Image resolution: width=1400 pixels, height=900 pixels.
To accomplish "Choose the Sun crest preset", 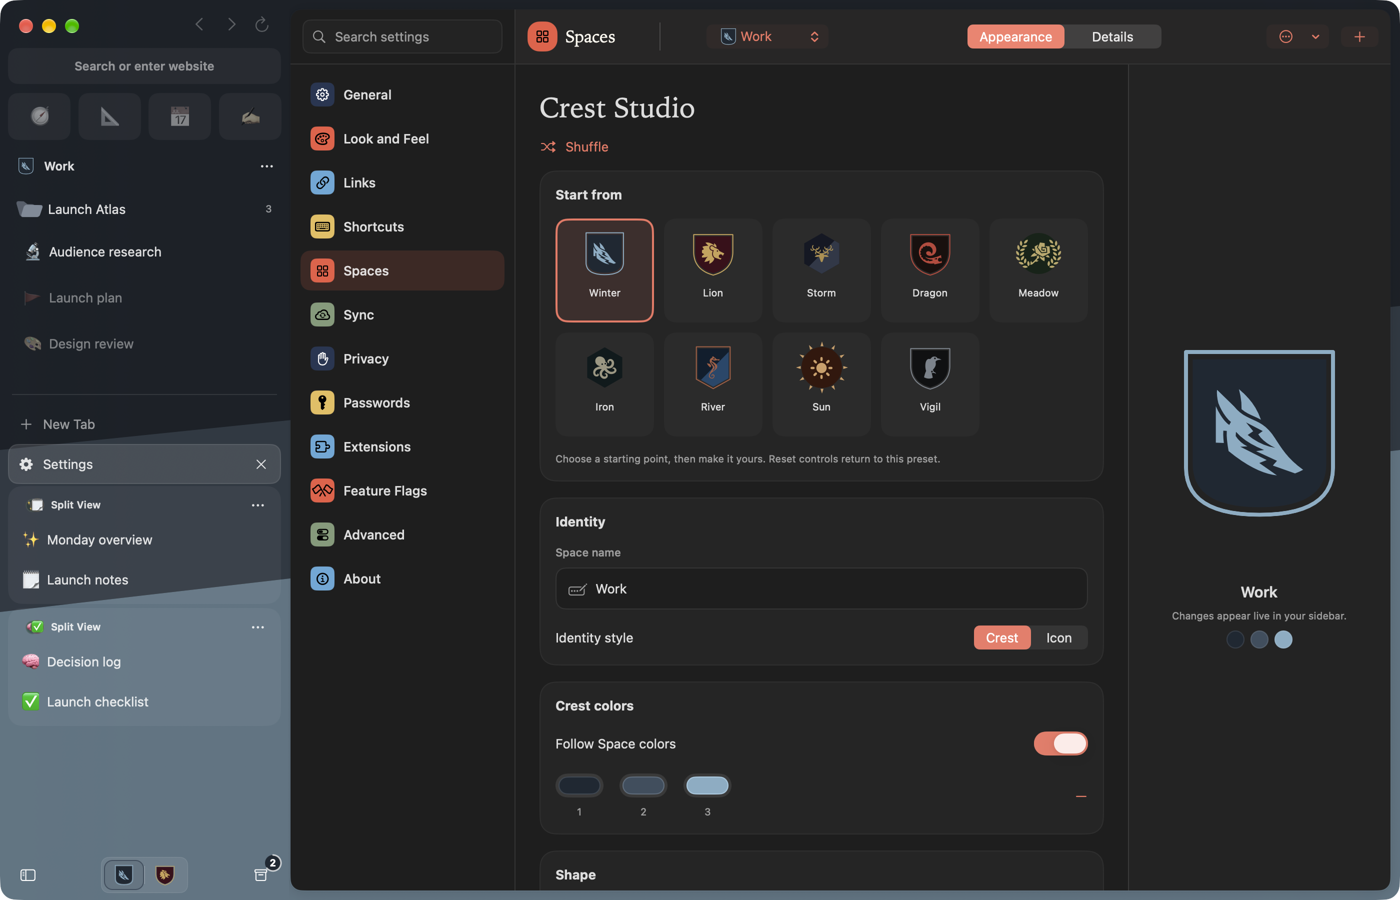I will click(x=821, y=384).
